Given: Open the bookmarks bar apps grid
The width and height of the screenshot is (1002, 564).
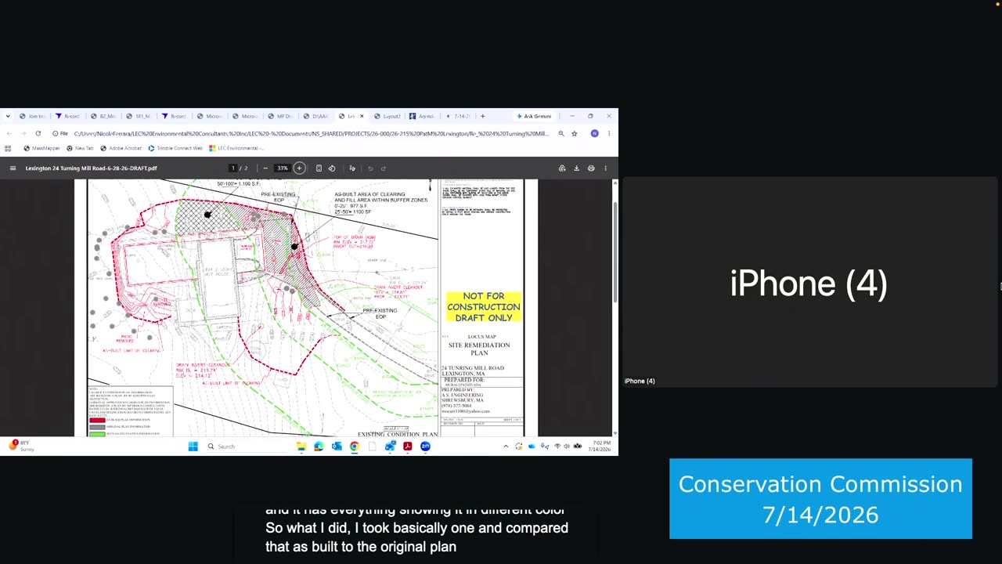Looking at the screenshot, I should click(x=9, y=148).
